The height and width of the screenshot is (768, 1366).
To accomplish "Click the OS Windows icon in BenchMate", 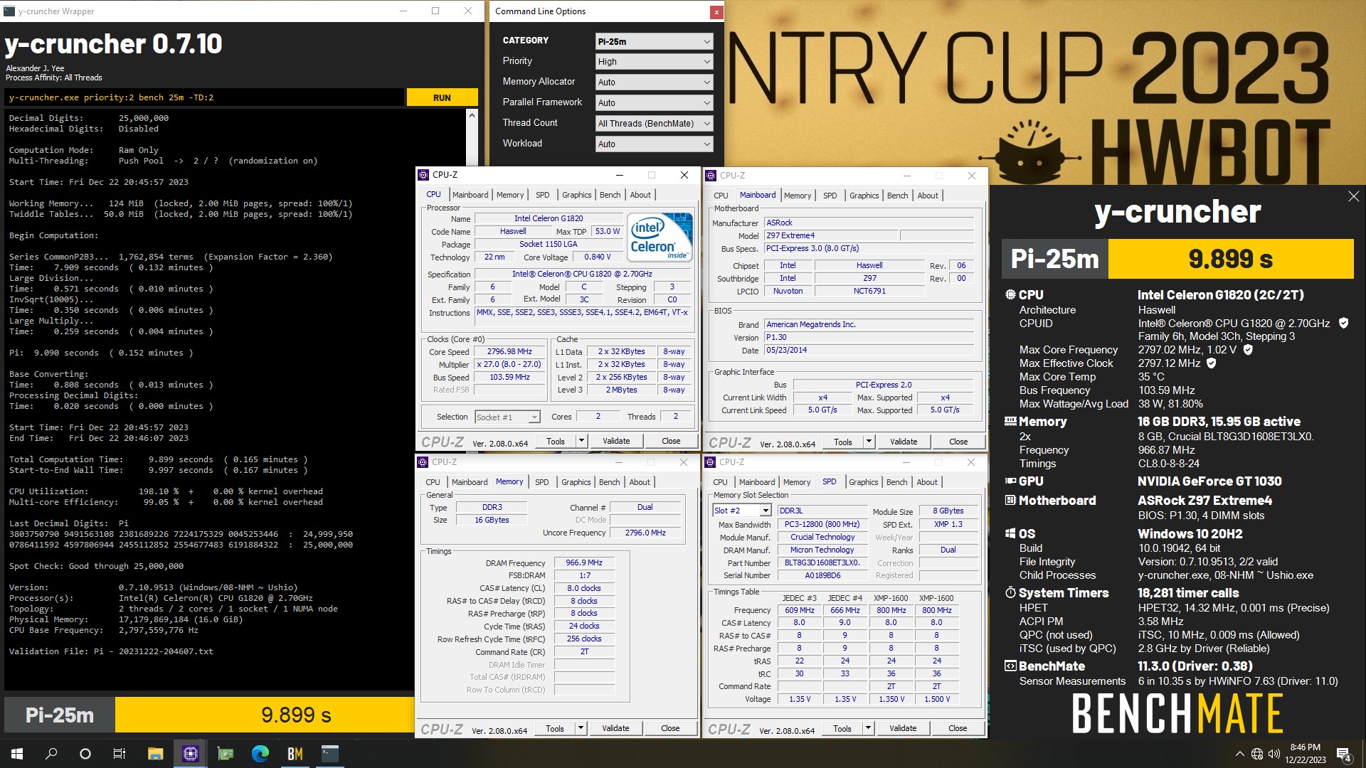I will [x=1010, y=533].
